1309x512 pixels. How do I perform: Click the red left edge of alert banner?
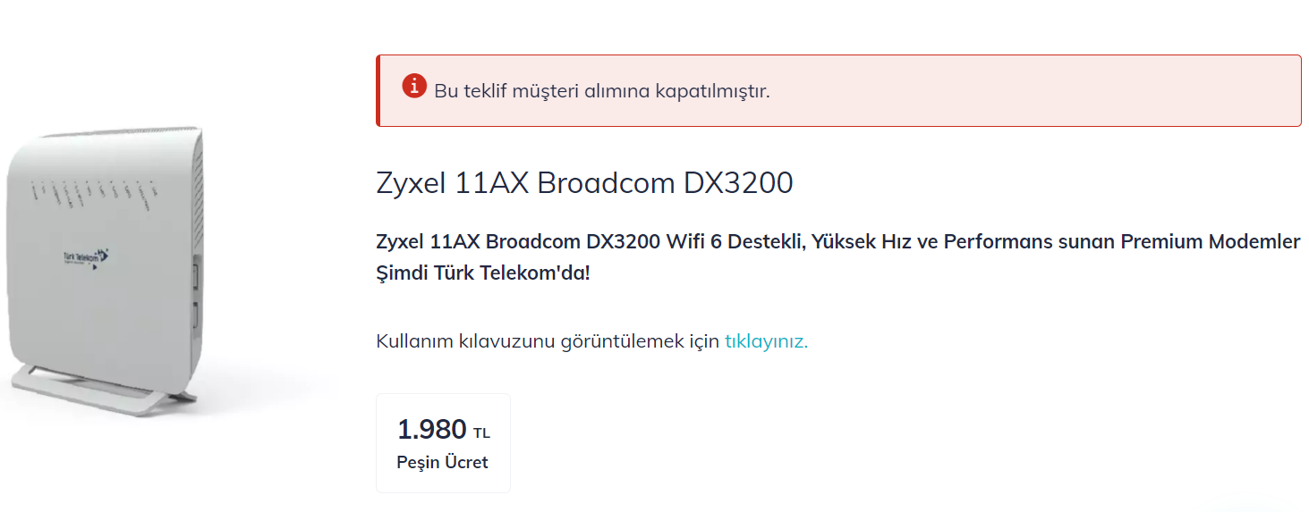click(x=378, y=90)
